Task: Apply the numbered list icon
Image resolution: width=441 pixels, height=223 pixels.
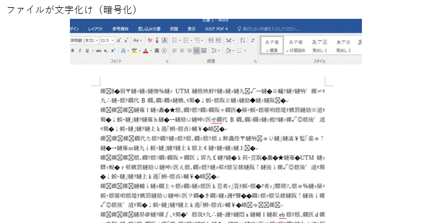Action: (187, 41)
